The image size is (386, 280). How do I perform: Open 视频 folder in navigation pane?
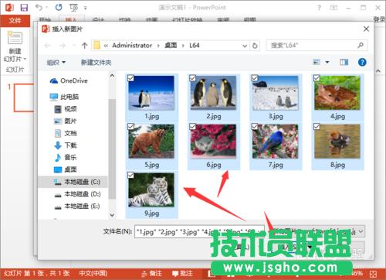(66, 109)
